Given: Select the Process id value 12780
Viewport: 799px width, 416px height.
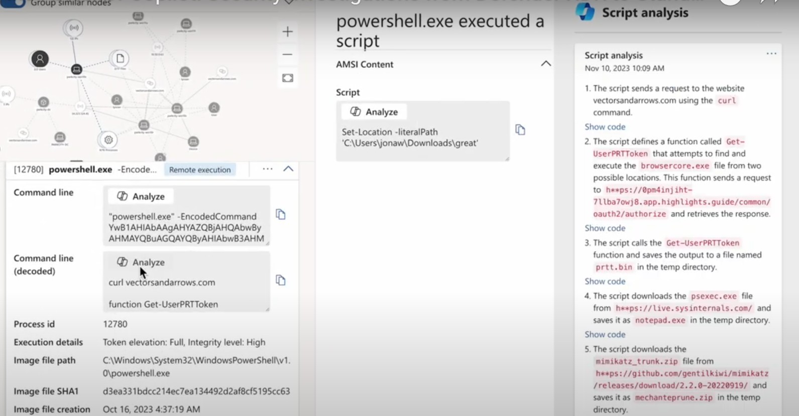Looking at the screenshot, I should tap(115, 324).
